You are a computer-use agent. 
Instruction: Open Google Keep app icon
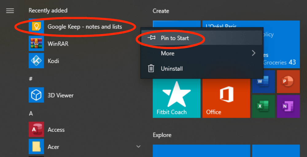click(x=36, y=26)
